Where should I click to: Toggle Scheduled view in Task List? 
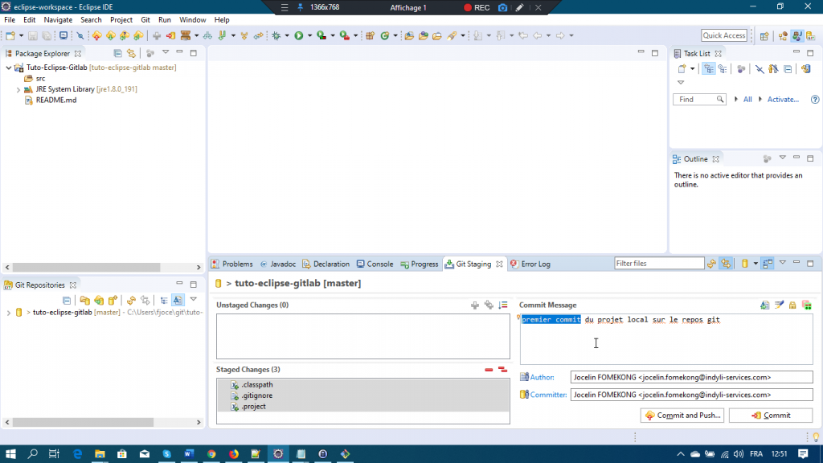(x=723, y=69)
